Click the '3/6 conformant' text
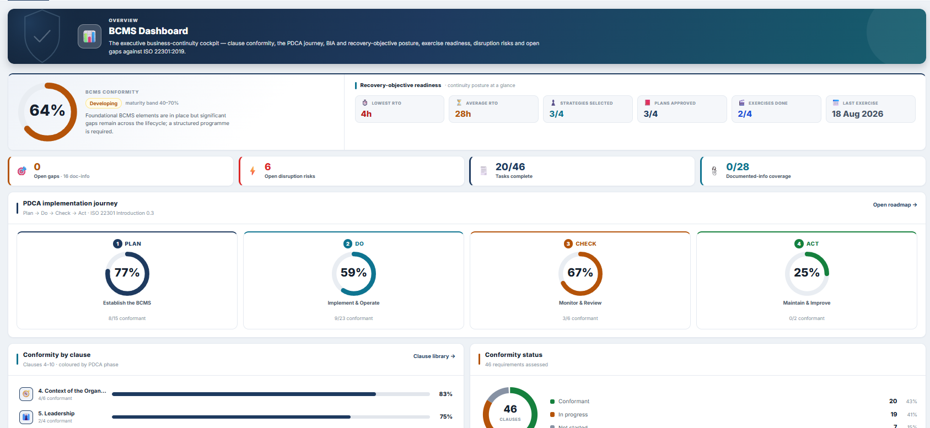930x428 pixels. 580,318
